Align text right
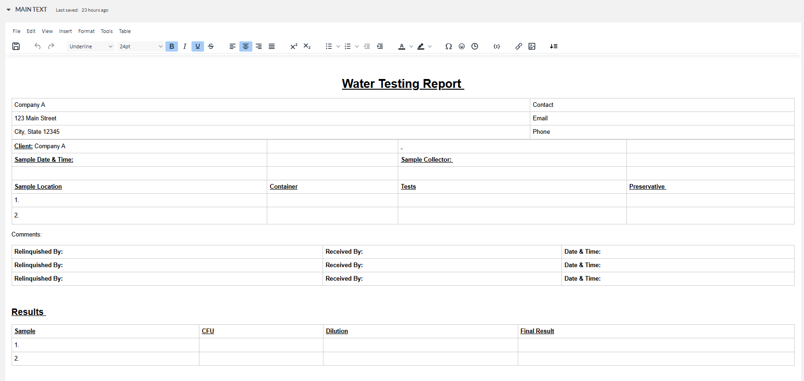The image size is (804, 381). [x=258, y=46]
